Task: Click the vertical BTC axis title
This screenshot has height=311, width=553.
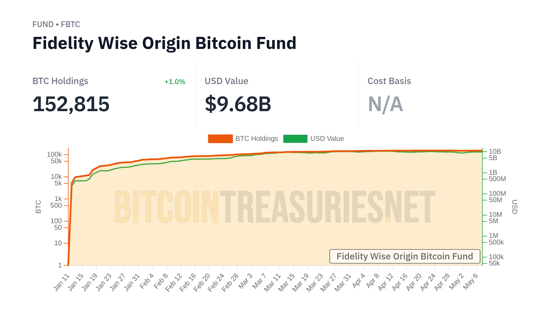Action: [38, 207]
